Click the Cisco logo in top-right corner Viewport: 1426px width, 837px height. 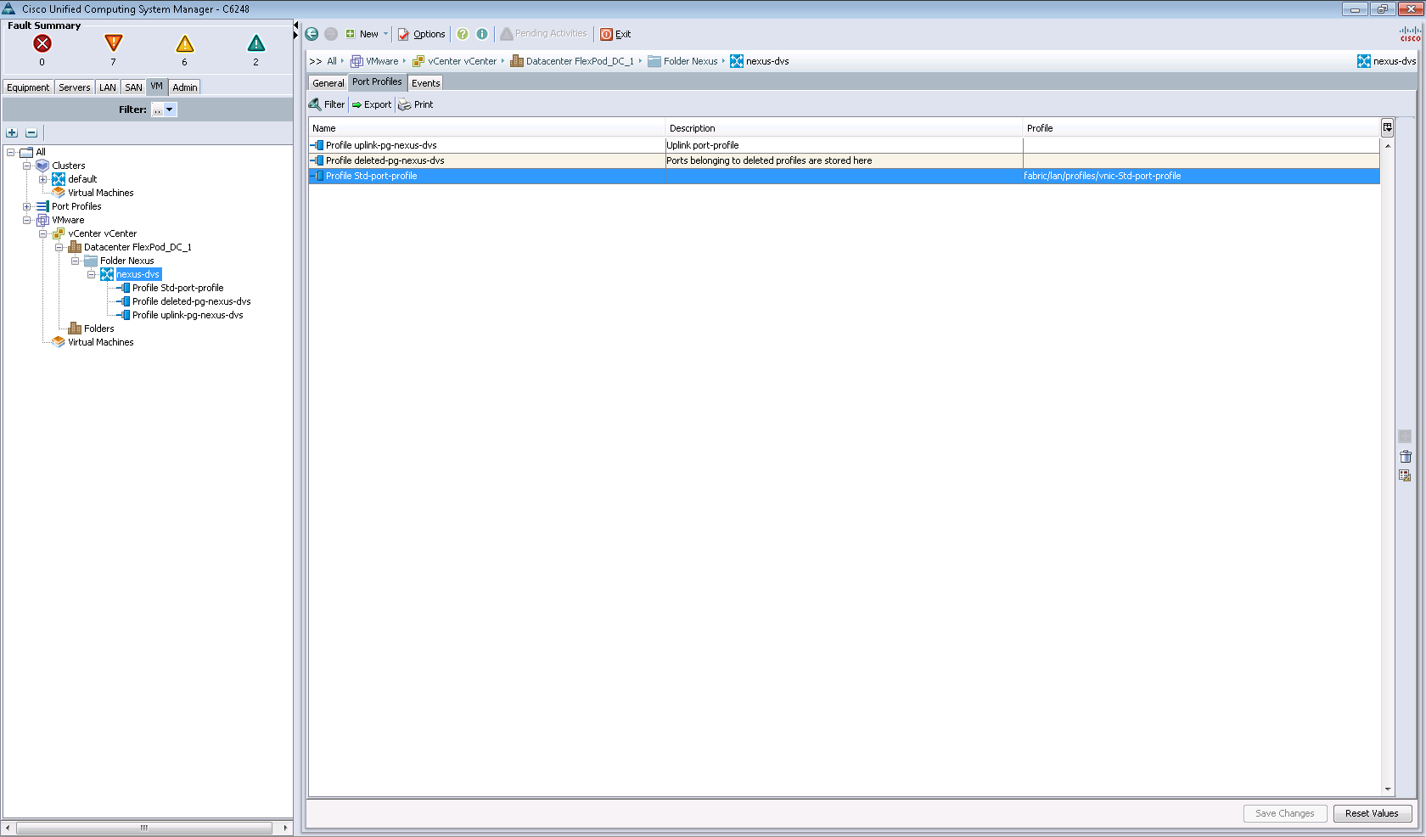[x=1410, y=34]
